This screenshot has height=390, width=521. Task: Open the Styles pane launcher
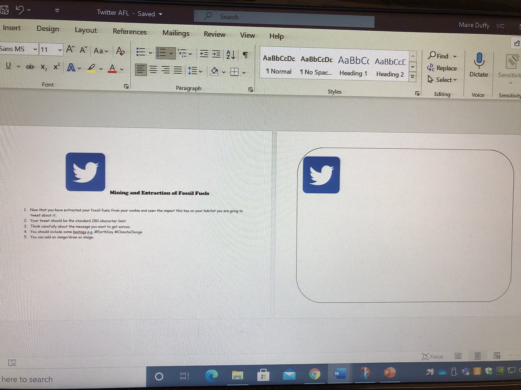[417, 93]
